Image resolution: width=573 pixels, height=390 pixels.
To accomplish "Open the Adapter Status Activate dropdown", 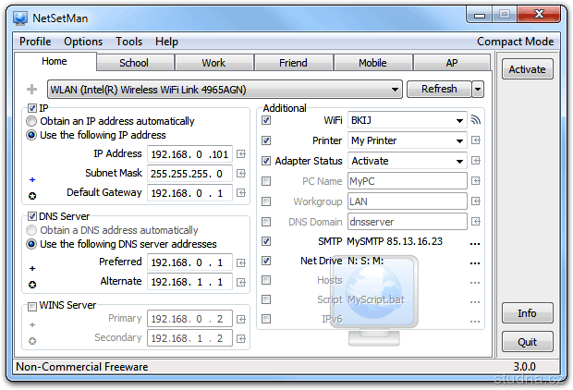I will click(407, 161).
